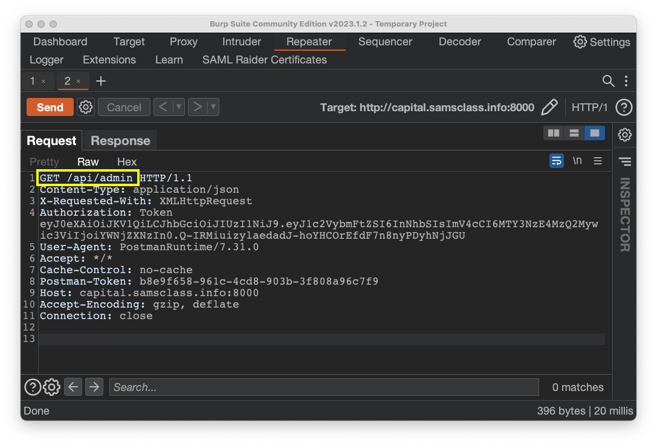
Task: Open the editor hamburger menu
Action: [x=598, y=161]
